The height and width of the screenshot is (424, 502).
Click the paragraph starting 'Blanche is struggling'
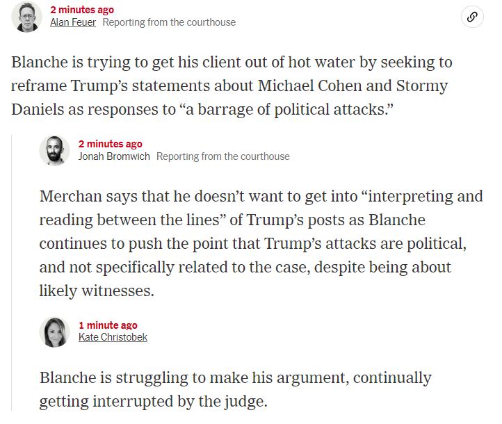tap(235, 389)
